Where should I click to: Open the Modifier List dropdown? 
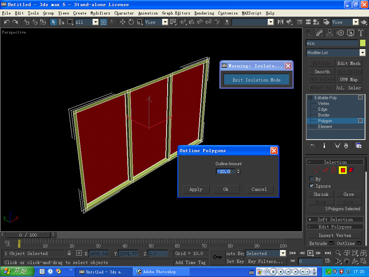pos(362,53)
